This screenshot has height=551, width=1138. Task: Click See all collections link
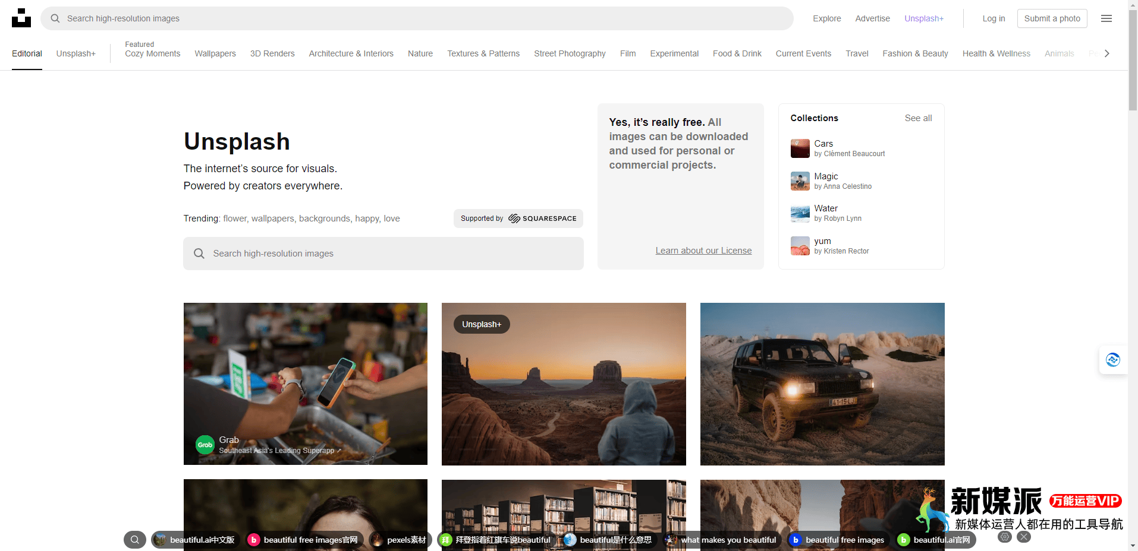tap(917, 118)
